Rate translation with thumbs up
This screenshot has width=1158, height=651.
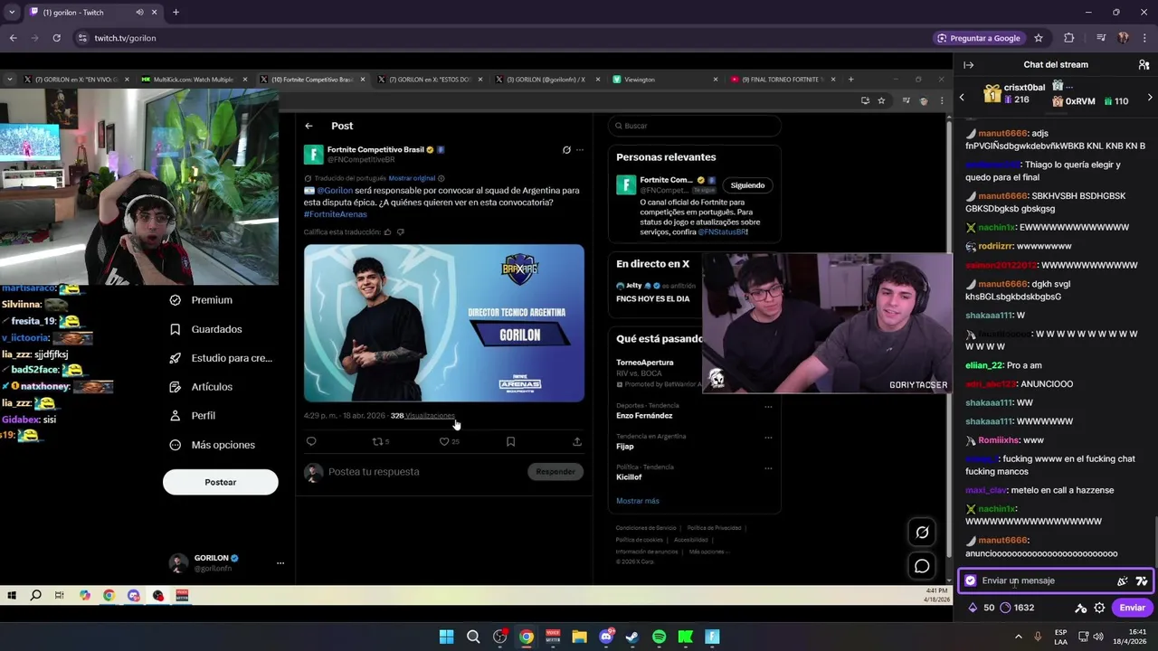tap(388, 232)
